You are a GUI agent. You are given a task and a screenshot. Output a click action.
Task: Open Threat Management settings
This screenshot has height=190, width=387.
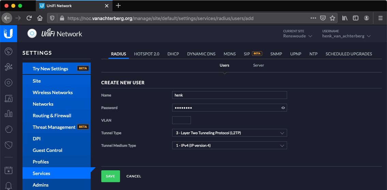pyautogui.click(x=57, y=127)
